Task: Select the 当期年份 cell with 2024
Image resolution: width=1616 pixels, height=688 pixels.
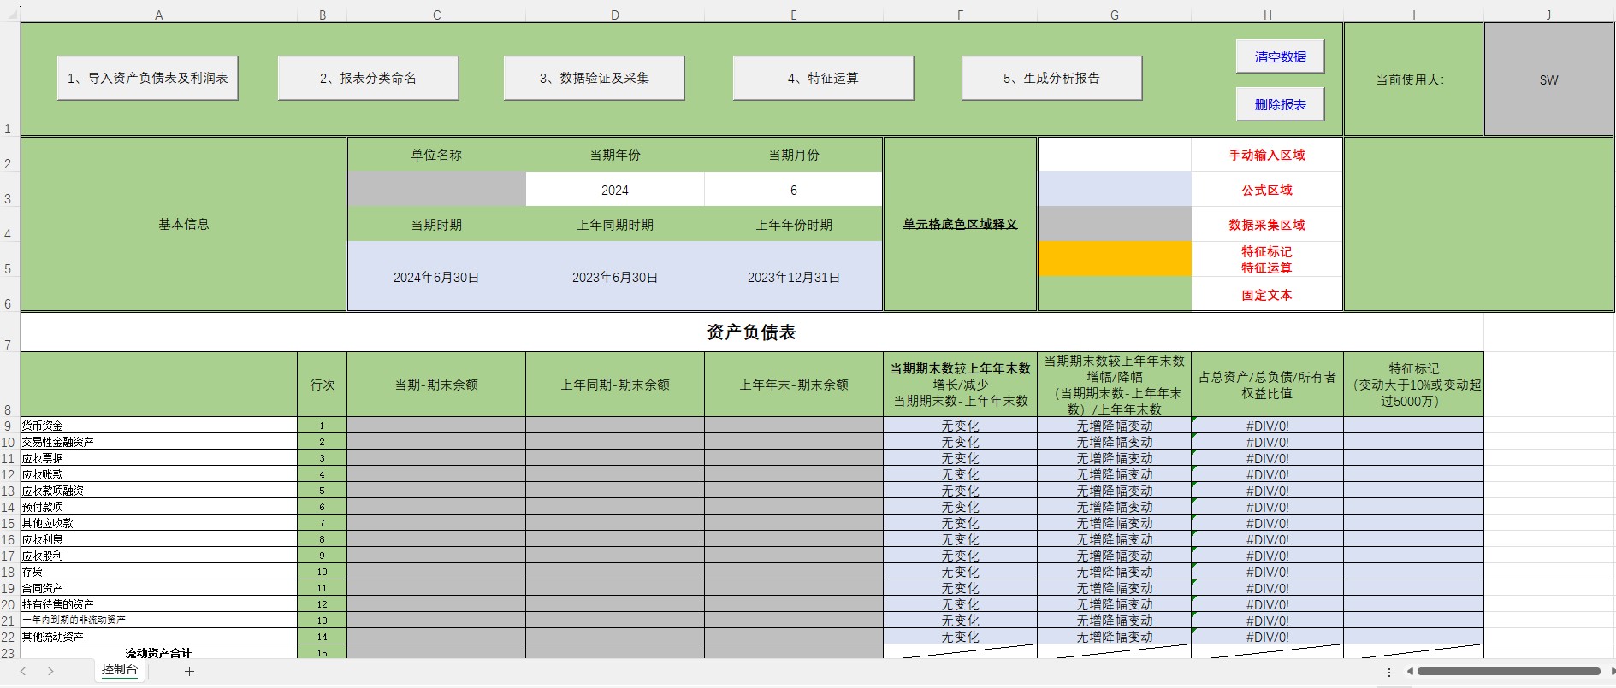Action: [x=615, y=190]
